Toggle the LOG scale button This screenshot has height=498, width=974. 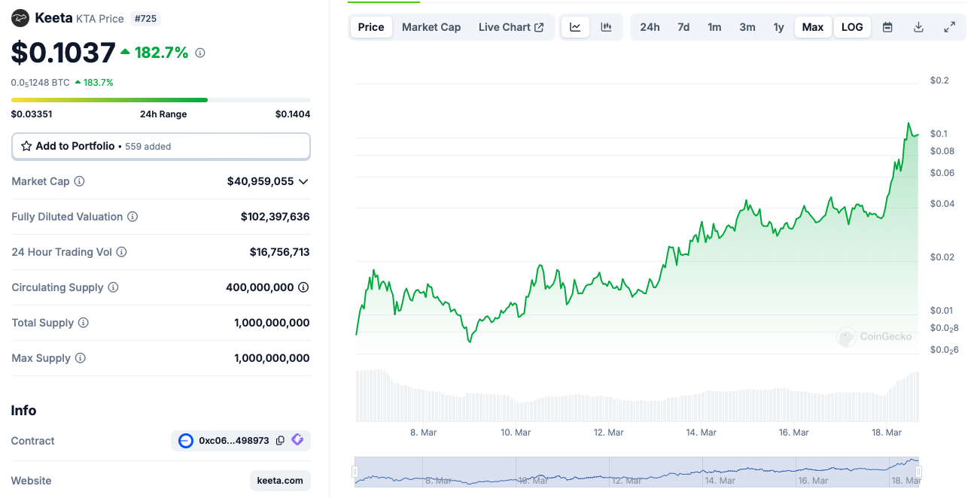(x=852, y=27)
